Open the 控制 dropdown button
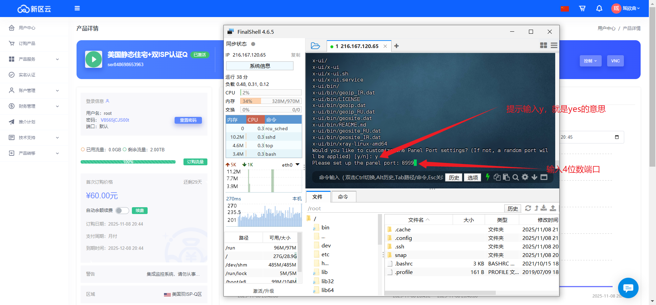 (x=590, y=61)
